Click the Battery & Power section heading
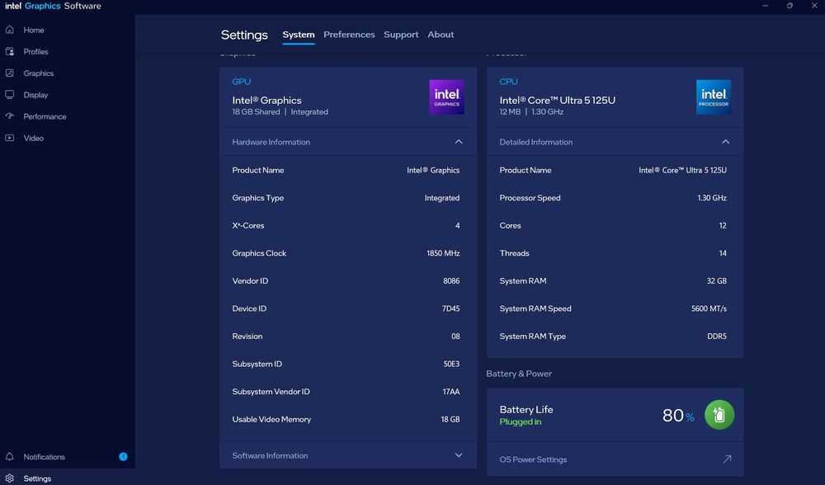The height and width of the screenshot is (485, 825). [519, 374]
